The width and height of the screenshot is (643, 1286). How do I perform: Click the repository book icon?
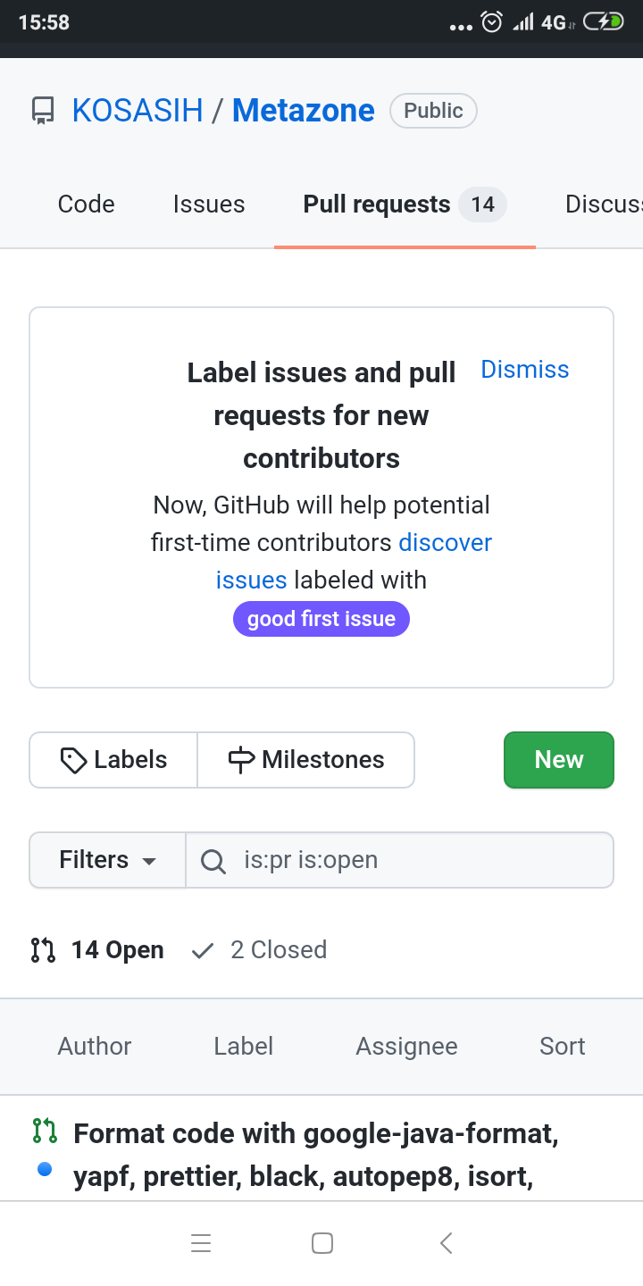tap(43, 111)
